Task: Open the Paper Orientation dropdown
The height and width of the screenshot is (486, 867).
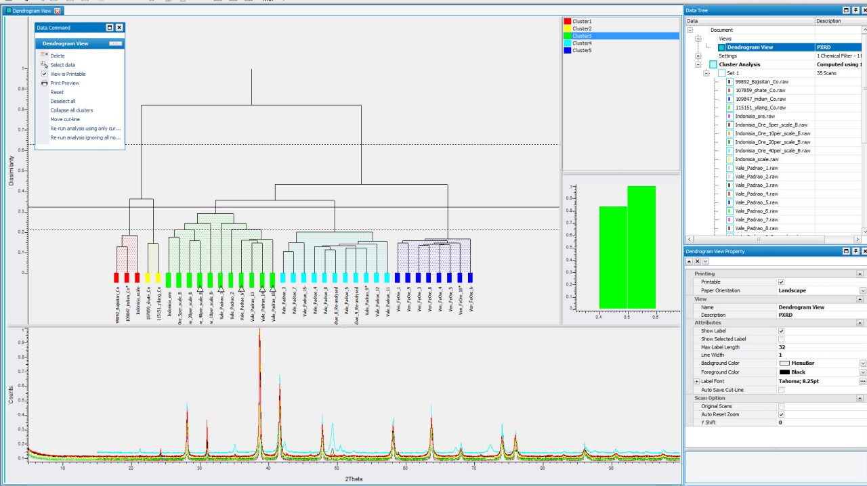Action: click(x=862, y=290)
